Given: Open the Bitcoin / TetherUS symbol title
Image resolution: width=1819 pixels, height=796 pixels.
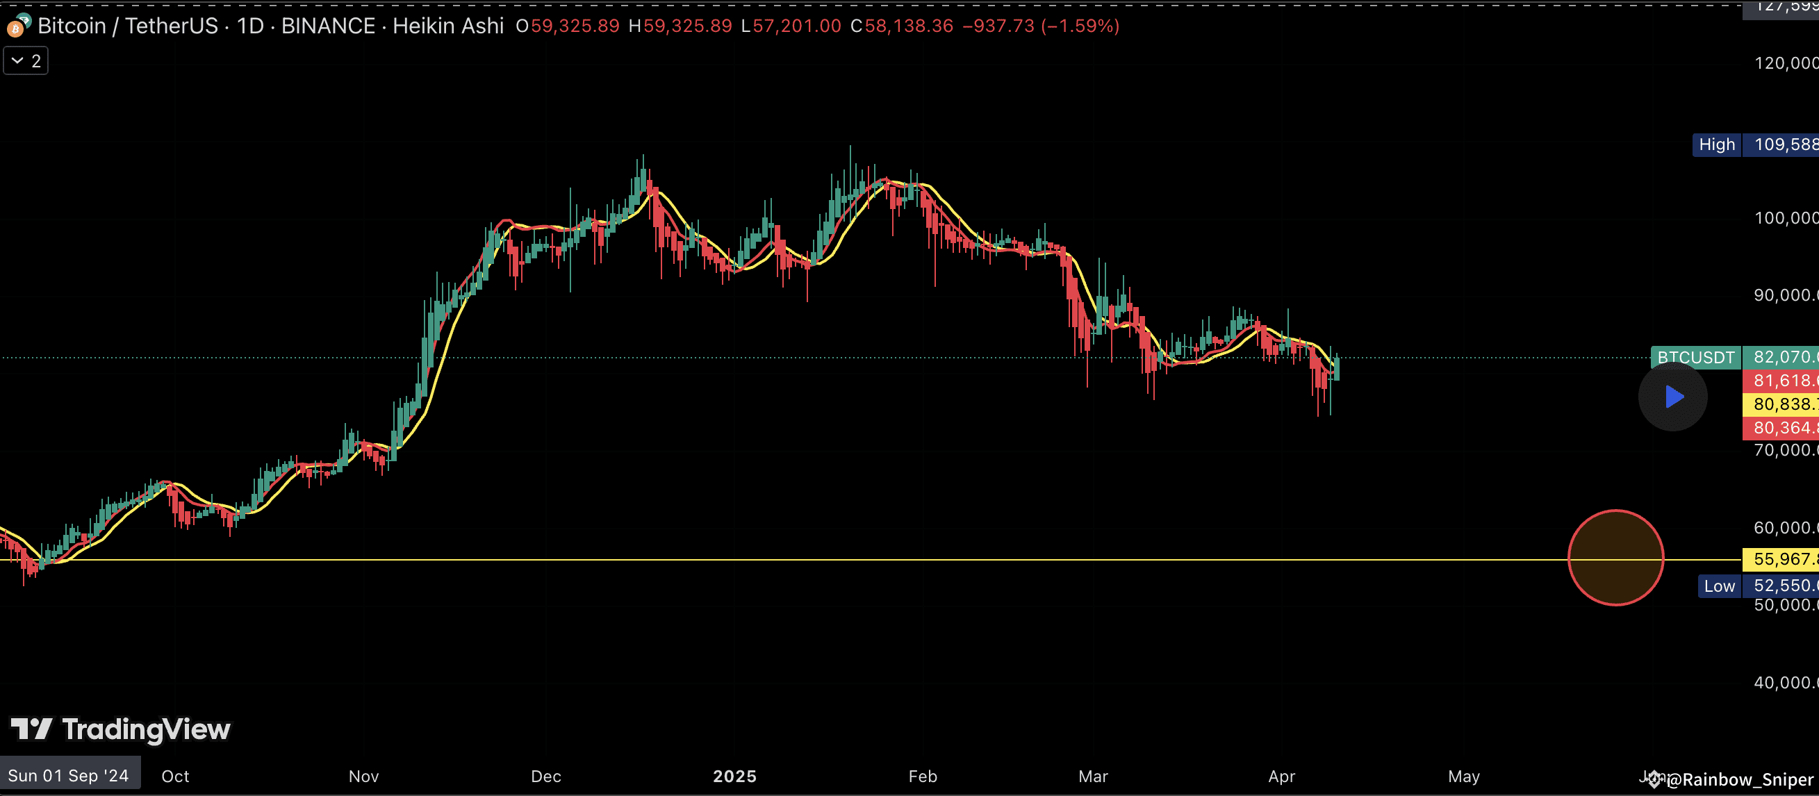Looking at the screenshot, I should 128,26.
